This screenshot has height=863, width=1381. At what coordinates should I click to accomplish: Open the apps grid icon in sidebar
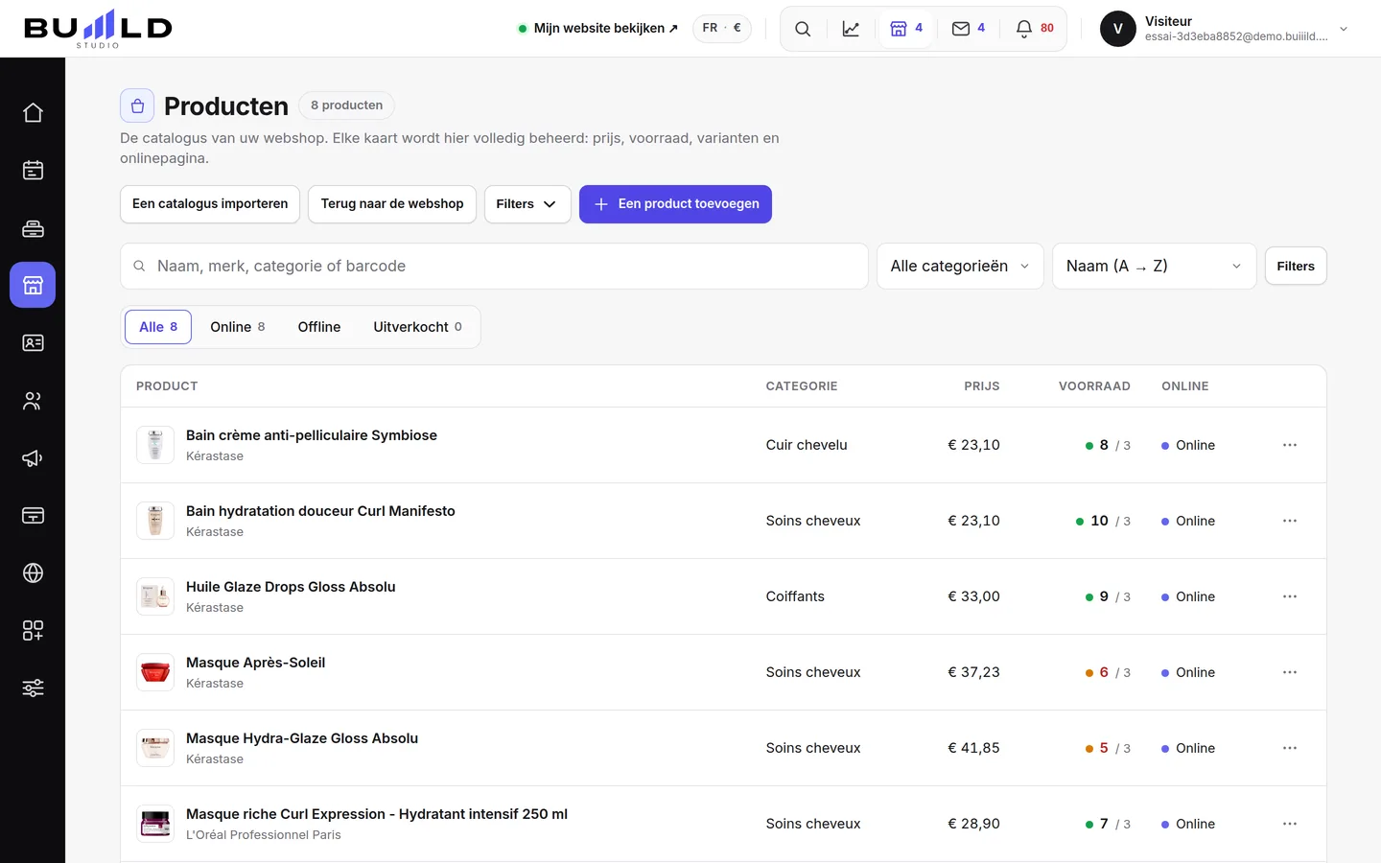point(33,630)
